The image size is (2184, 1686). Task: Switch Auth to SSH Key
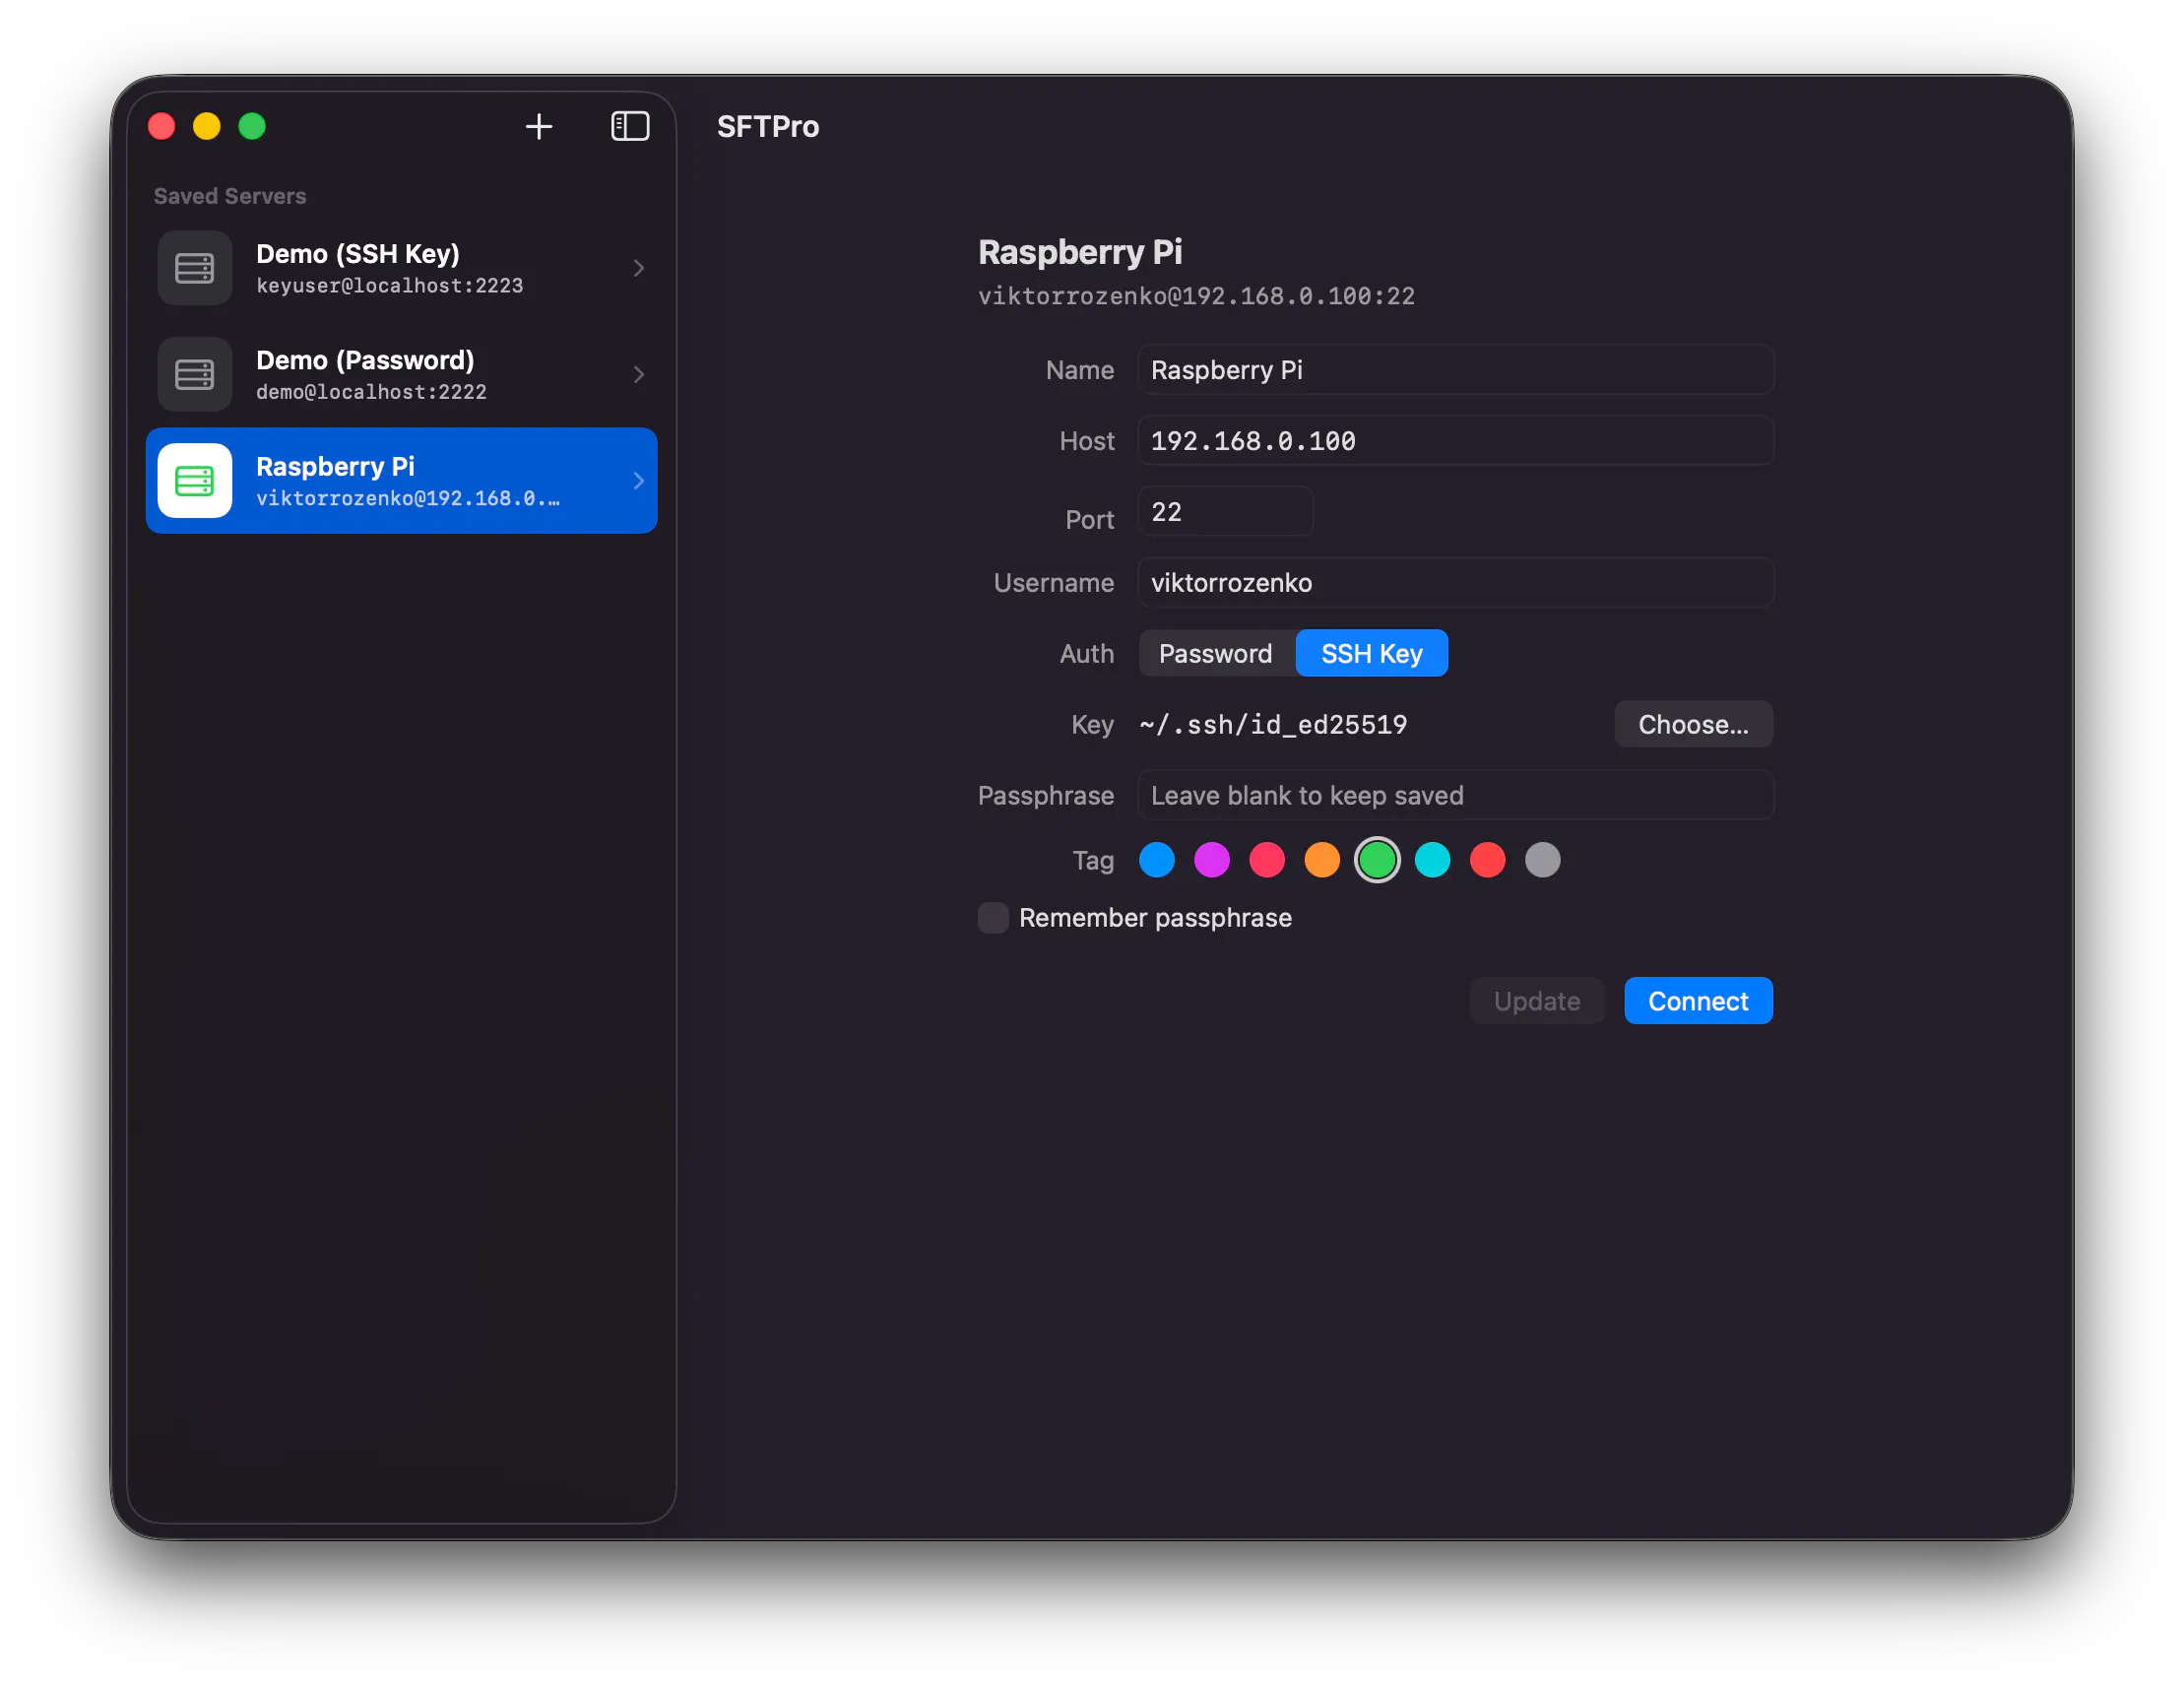1372,653
